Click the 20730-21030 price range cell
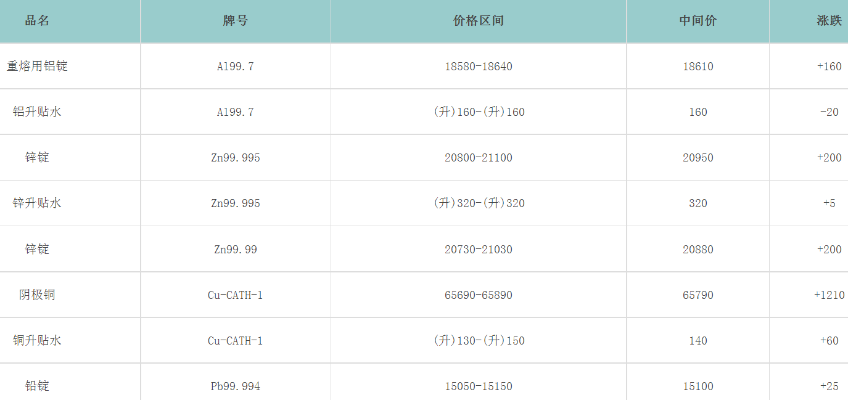 pos(478,250)
